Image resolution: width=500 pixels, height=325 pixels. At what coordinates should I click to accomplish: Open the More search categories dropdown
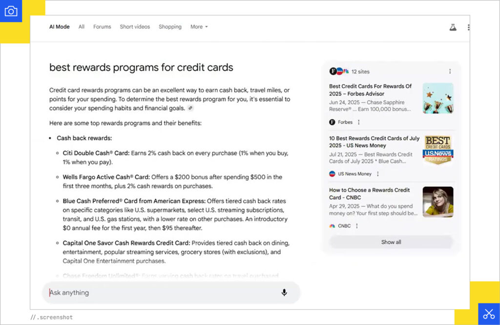(x=199, y=27)
